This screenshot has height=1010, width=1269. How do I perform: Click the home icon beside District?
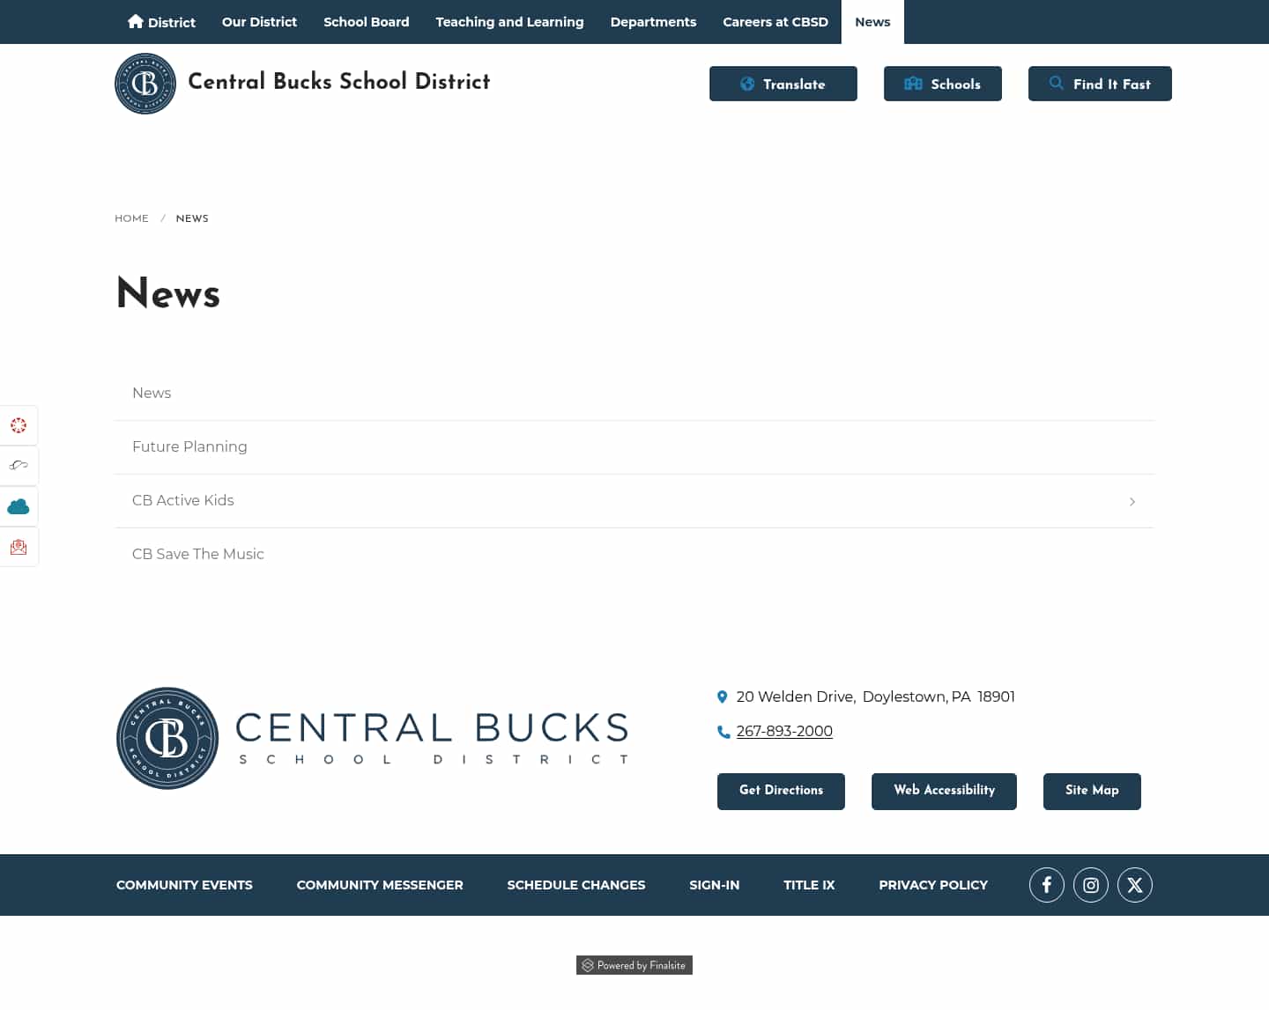(x=135, y=20)
